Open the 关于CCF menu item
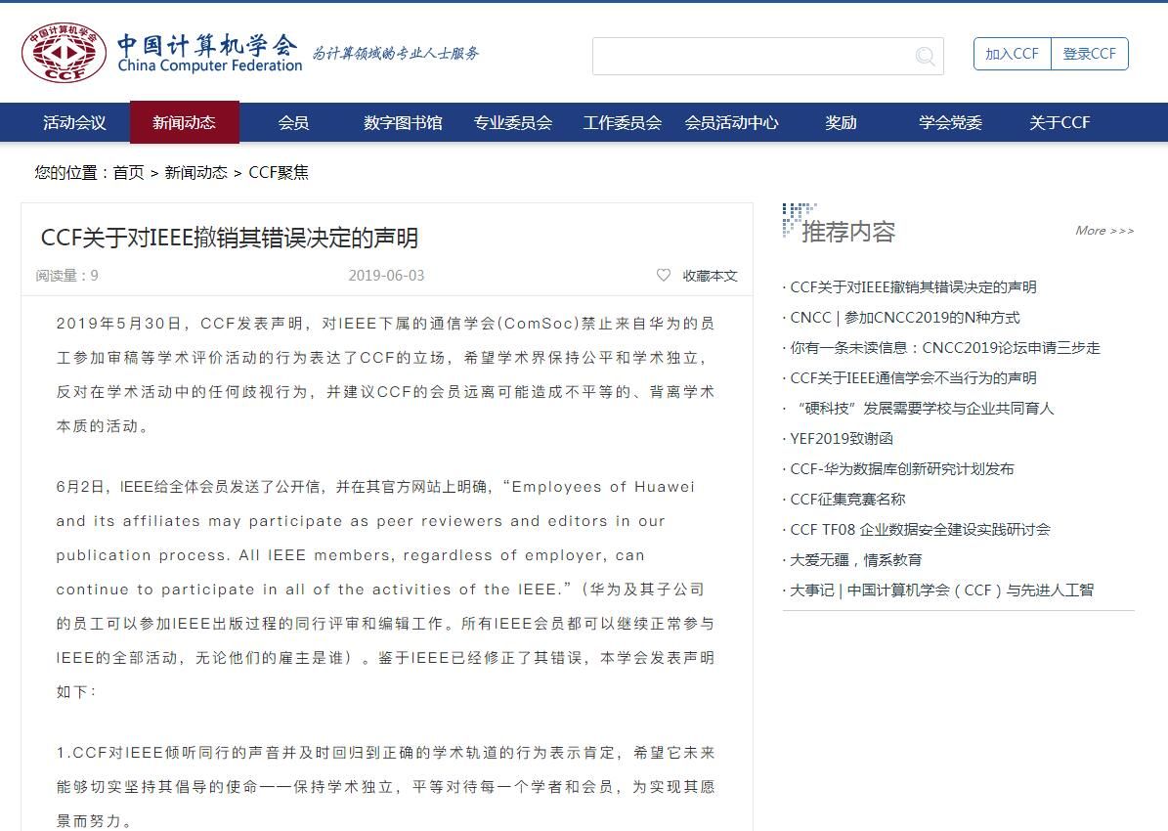 tap(1060, 122)
